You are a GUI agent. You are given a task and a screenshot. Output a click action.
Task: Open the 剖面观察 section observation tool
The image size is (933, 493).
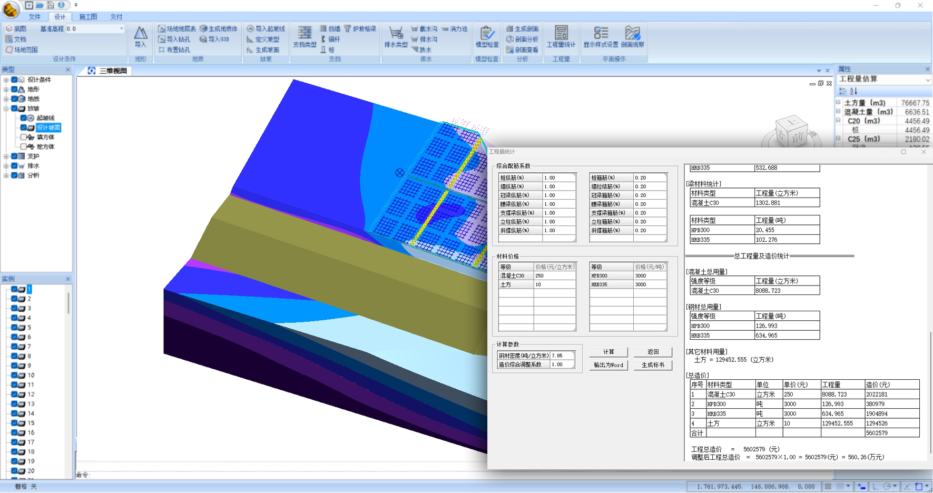(632, 37)
